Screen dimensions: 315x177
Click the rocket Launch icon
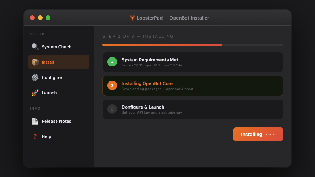[x=35, y=93]
